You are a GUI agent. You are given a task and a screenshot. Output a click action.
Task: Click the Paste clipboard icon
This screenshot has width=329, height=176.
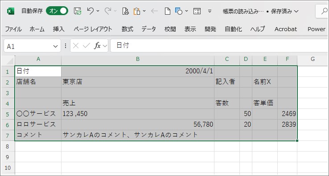137,11
